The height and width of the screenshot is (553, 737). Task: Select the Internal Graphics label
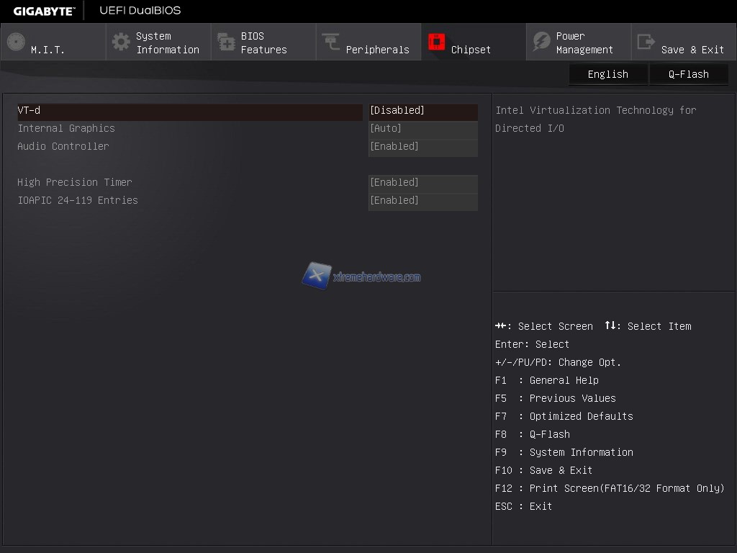(66, 129)
